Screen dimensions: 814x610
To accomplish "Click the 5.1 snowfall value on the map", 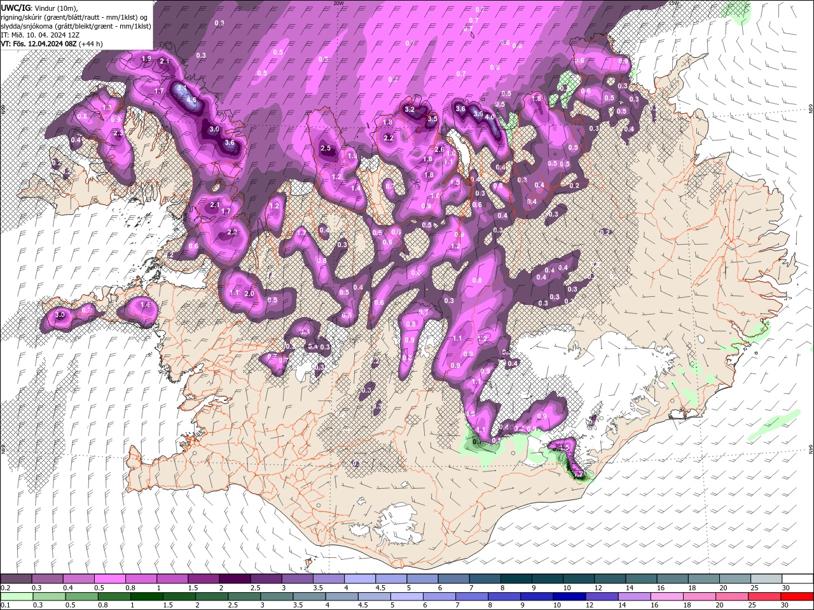I will click(x=181, y=88).
